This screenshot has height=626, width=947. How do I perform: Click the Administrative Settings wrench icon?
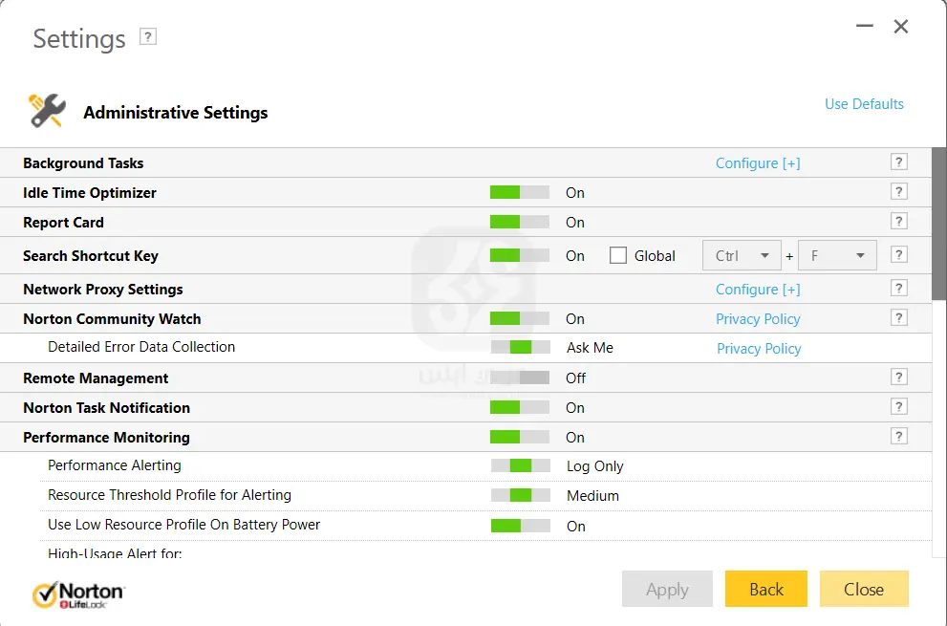click(x=45, y=111)
